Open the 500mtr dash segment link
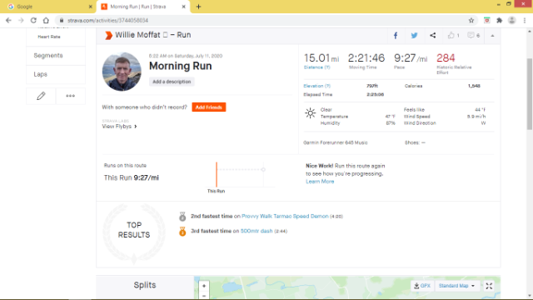 point(257,231)
